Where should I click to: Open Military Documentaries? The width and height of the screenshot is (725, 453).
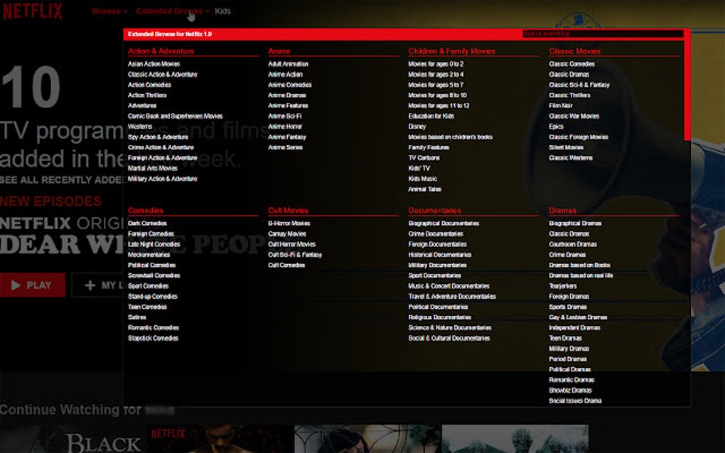tap(439, 265)
